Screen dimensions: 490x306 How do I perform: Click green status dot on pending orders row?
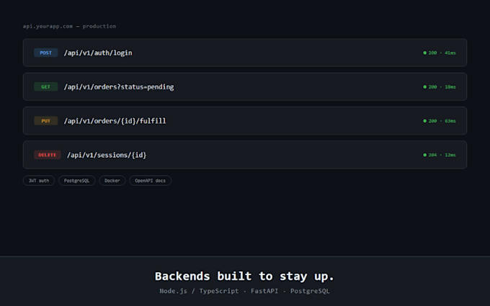(424, 87)
